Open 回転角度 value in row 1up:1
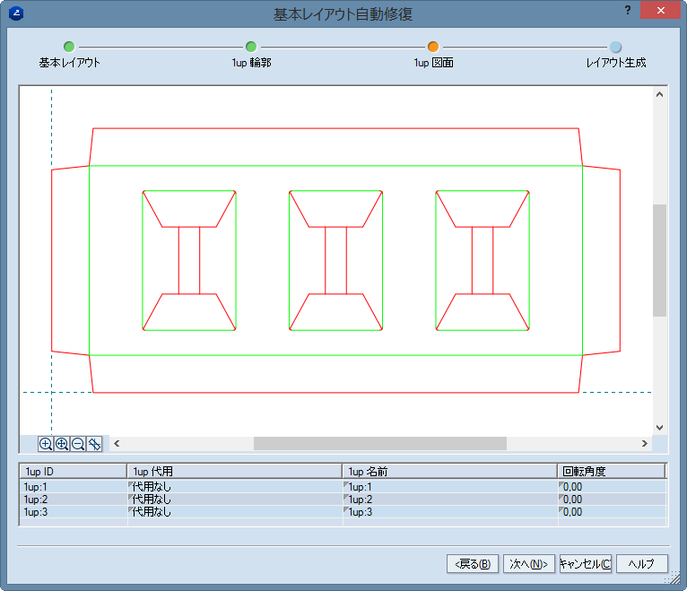The image size is (687, 591). click(612, 486)
